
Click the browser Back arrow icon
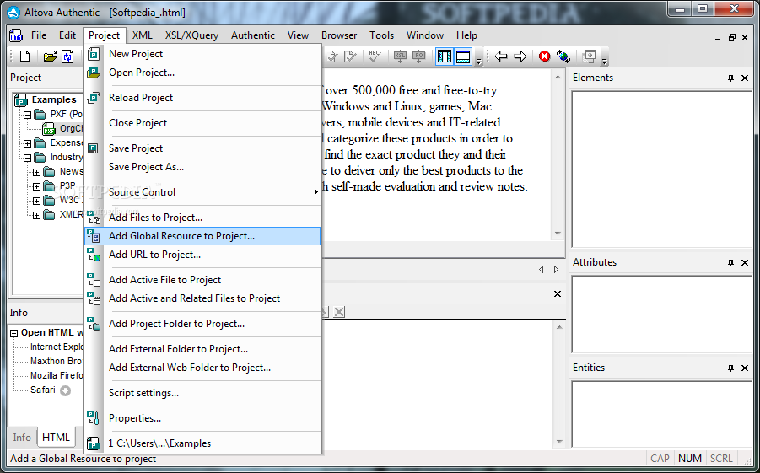501,56
